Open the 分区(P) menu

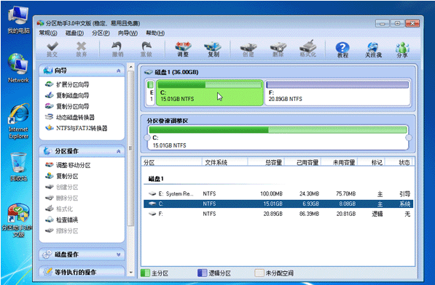click(101, 33)
